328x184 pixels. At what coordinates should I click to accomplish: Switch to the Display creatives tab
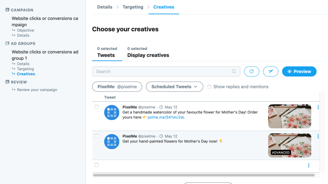[x=148, y=55]
